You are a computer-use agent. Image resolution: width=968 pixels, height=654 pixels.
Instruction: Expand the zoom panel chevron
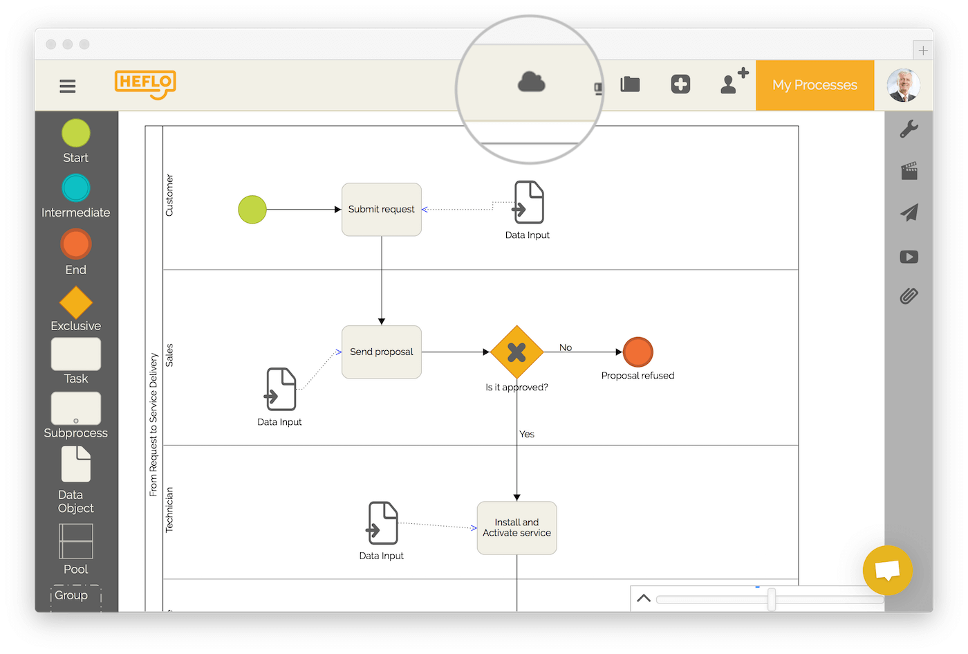644,599
